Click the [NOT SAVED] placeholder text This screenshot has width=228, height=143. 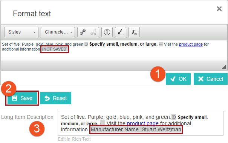coord(55,49)
